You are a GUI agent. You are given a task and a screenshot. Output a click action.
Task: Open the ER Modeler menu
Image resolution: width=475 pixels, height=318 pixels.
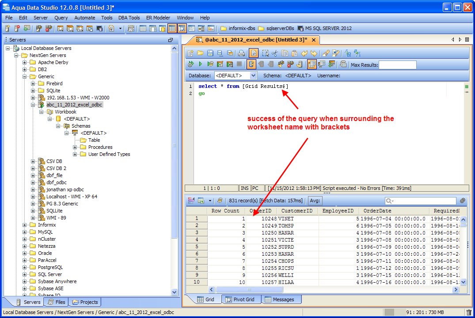[x=158, y=18]
